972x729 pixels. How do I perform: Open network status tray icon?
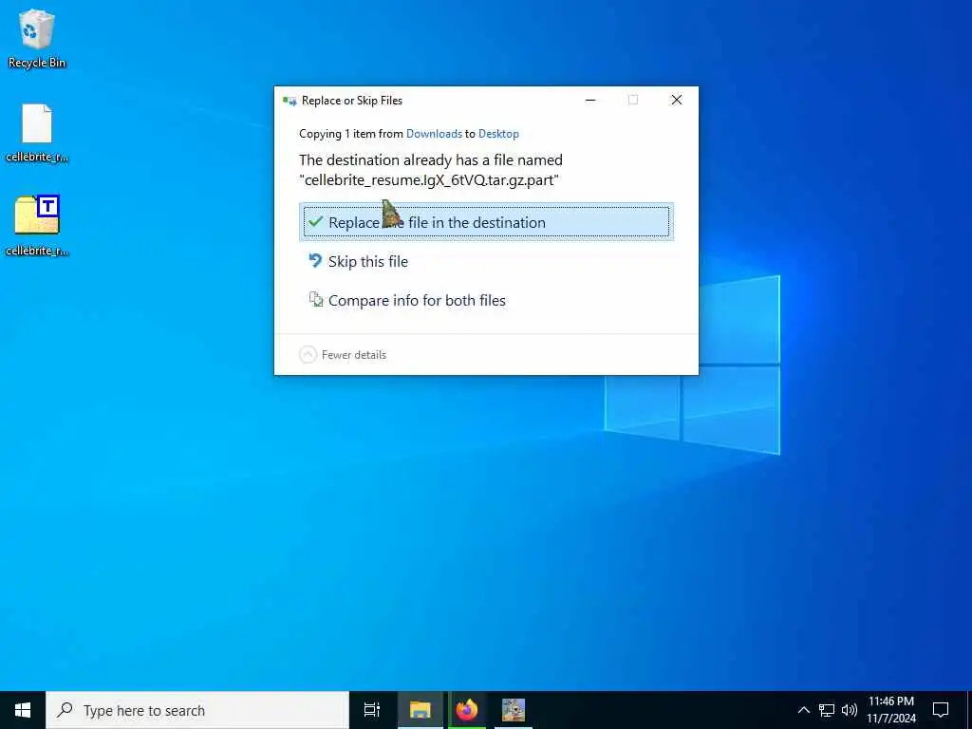pos(827,710)
